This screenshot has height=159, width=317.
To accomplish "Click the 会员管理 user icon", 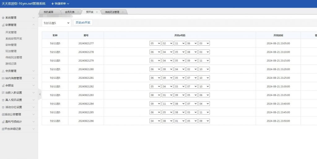I will [x=3, y=71].
